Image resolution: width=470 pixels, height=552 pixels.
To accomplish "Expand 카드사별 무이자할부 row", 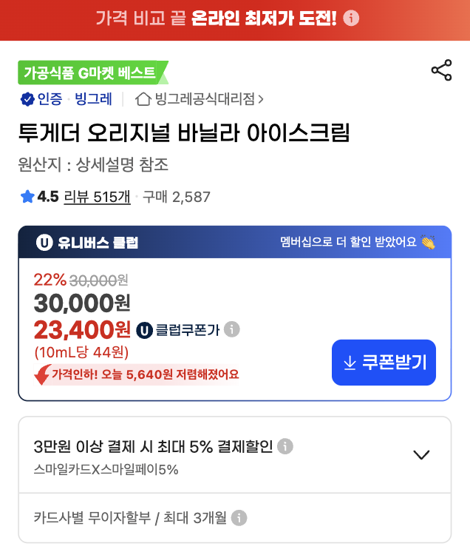I will click(235, 518).
